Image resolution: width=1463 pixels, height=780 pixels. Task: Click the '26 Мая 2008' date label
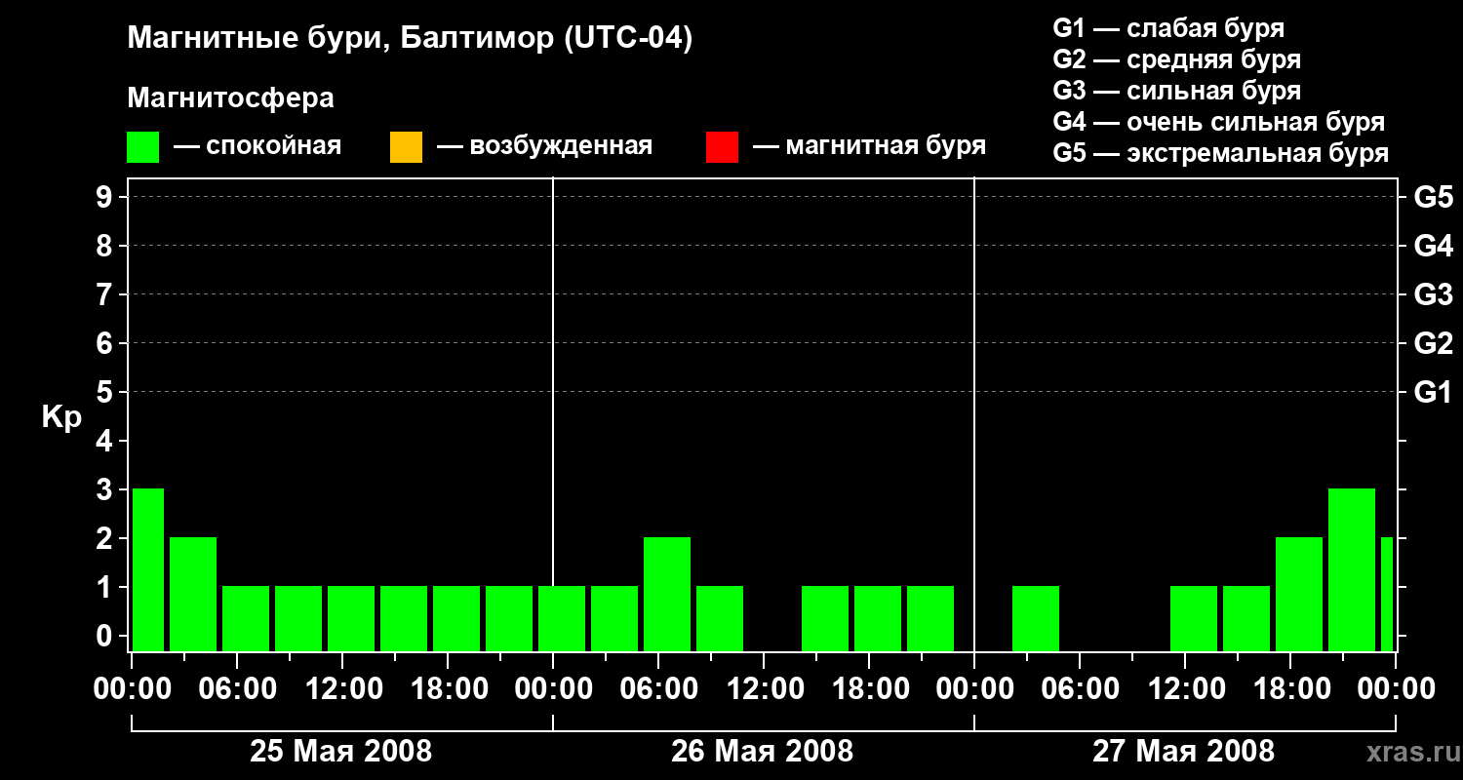(x=762, y=752)
